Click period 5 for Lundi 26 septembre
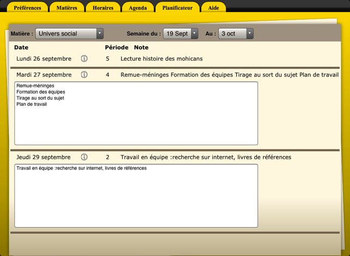Image resolution: width=350 pixels, height=256 pixels. coord(108,59)
